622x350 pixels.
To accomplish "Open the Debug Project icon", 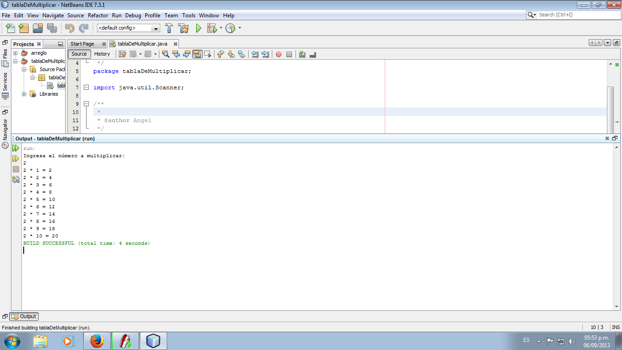I will coord(211,28).
